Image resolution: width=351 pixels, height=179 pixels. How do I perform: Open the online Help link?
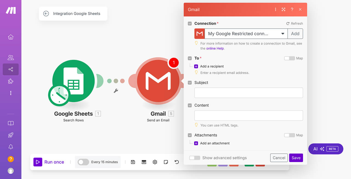coord(215,48)
